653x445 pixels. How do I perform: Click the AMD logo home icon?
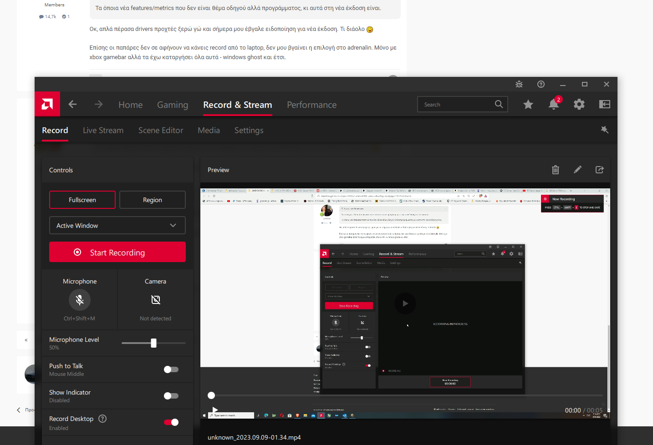[47, 104]
